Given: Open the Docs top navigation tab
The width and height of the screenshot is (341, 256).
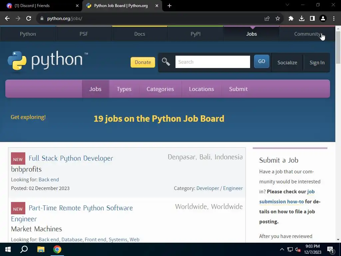Looking at the screenshot, I should pos(140,34).
